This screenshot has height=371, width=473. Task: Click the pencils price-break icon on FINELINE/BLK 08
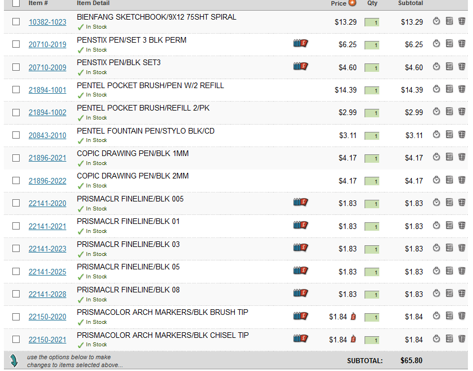coord(301,293)
